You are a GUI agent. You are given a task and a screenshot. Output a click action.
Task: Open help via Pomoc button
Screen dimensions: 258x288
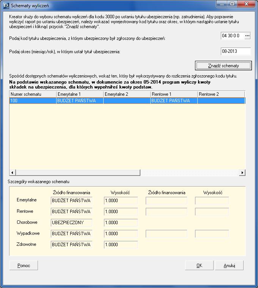[24, 266]
